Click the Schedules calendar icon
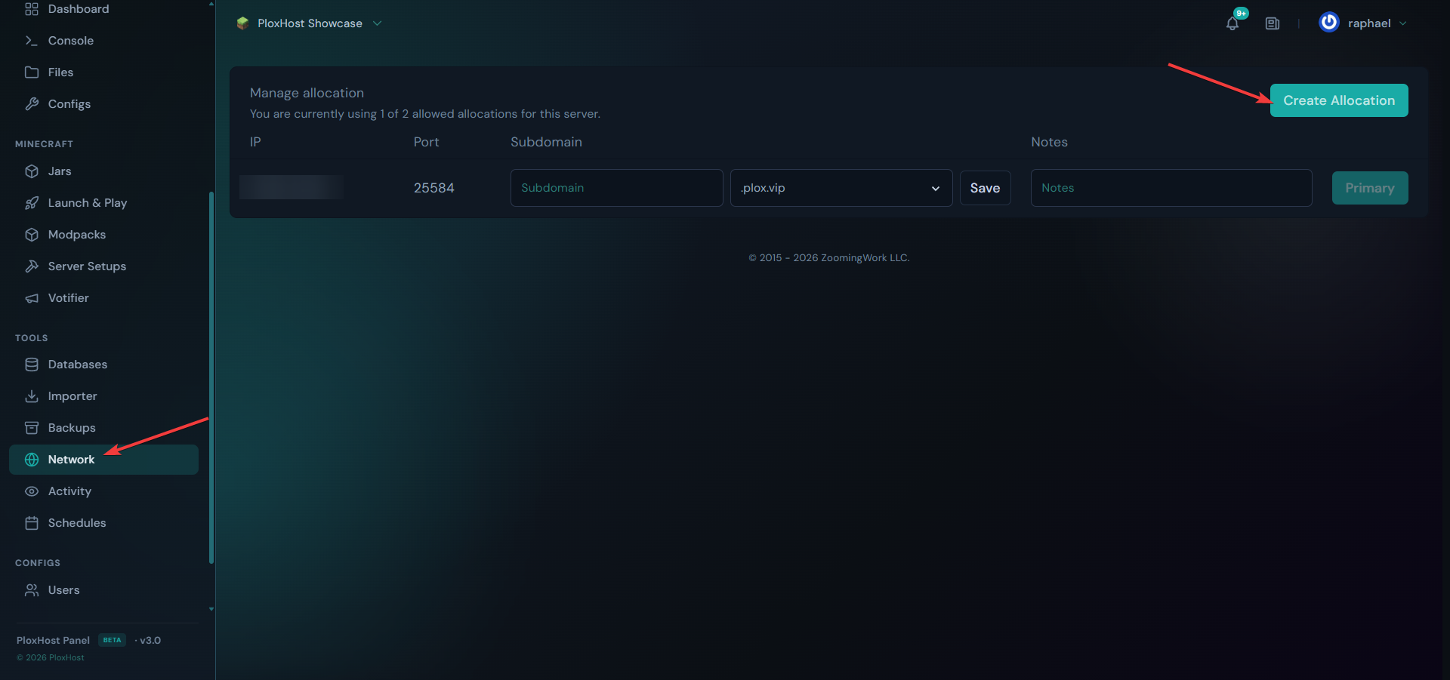The image size is (1450, 680). pyautogui.click(x=32, y=523)
